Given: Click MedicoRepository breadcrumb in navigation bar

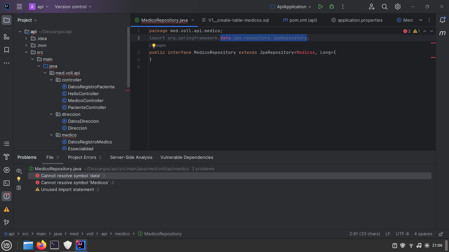Looking at the screenshot, I should 160,234.
